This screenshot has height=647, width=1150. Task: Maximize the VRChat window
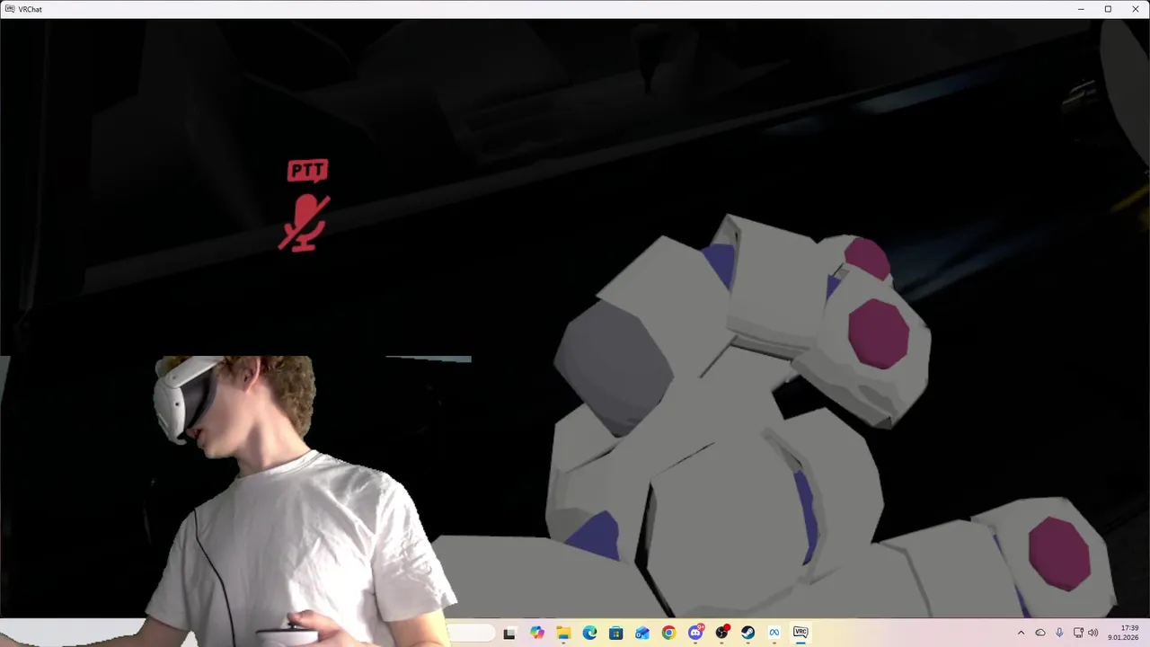pyautogui.click(x=1108, y=9)
